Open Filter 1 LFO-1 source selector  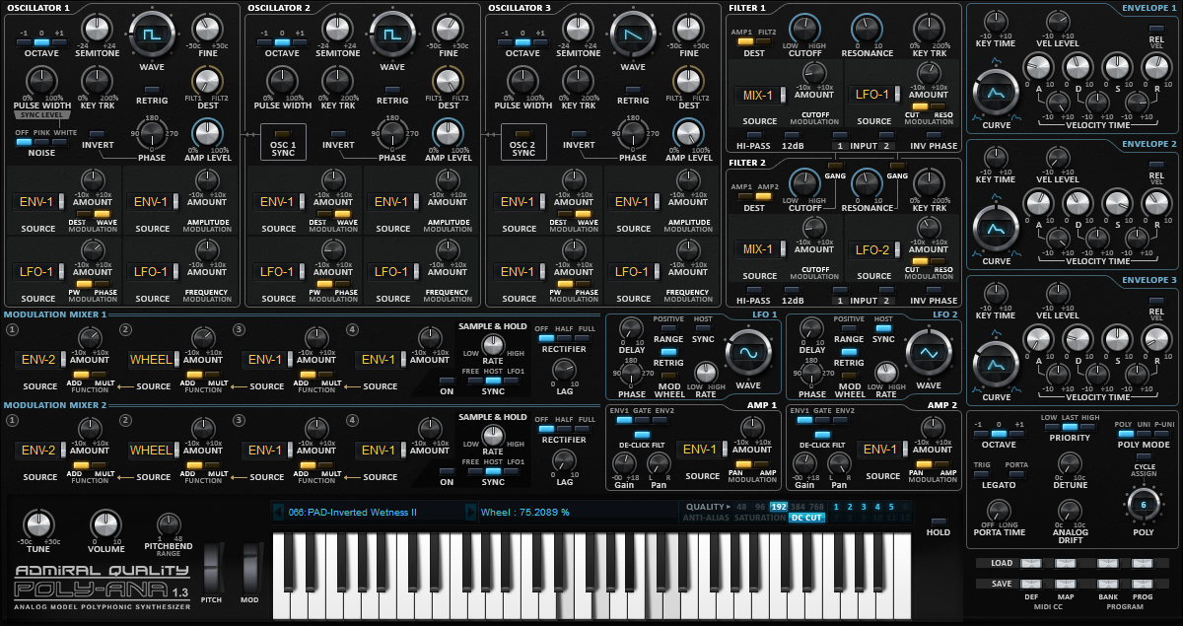(x=873, y=96)
